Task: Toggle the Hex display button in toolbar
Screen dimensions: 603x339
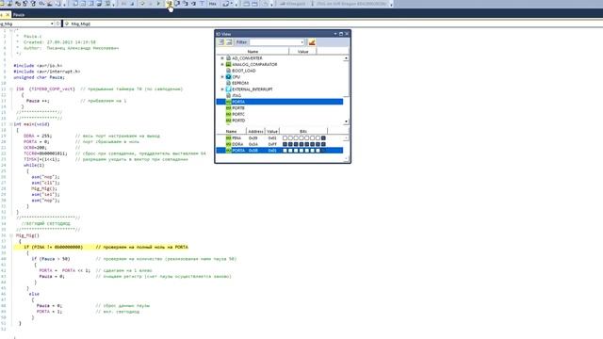Action: click(212, 4)
